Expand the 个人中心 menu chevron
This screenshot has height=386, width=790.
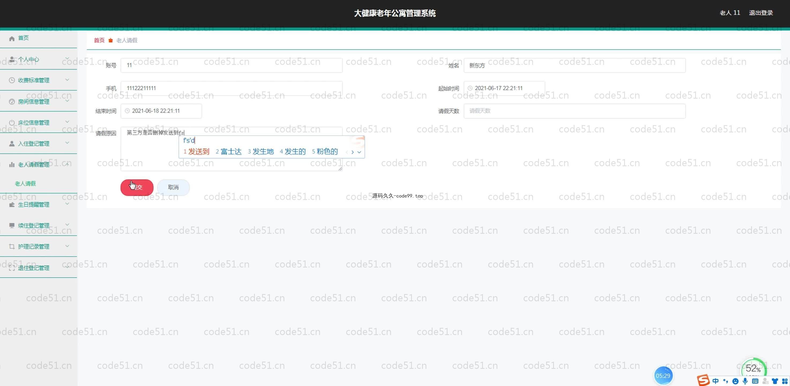[67, 58]
